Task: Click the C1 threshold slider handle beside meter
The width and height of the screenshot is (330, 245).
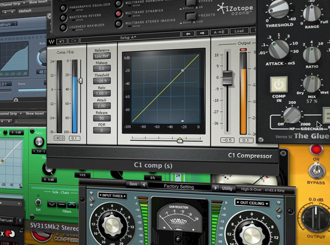Action: (x=80, y=81)
